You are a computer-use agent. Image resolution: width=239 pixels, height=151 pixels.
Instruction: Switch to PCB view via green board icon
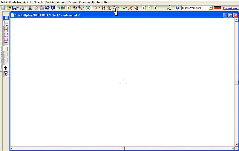(62, 8)
